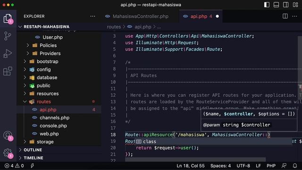Toggle primary sidebar layout icon
Viewport: 302px width, 170px height.
(x=267, y=5)
